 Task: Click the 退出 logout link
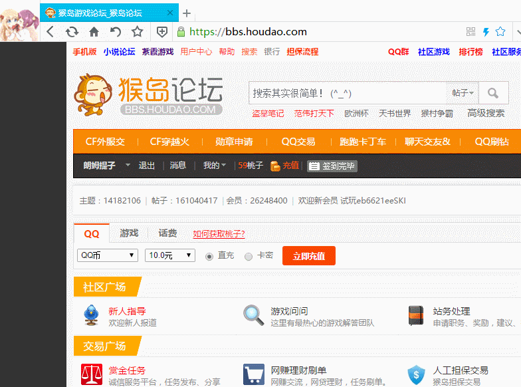pos(146,165)
